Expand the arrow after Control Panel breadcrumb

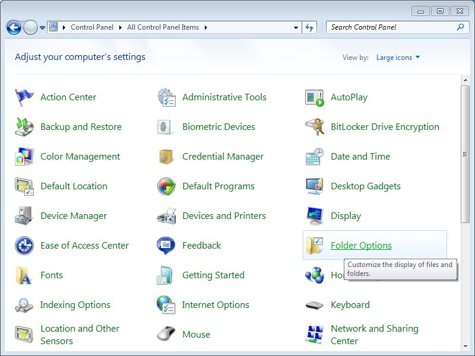(121, 27)
